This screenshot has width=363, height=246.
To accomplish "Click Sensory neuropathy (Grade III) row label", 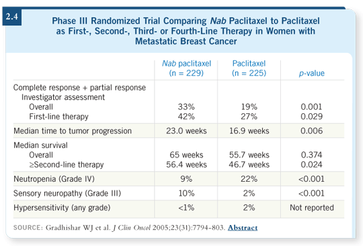I will click(67, 193).
